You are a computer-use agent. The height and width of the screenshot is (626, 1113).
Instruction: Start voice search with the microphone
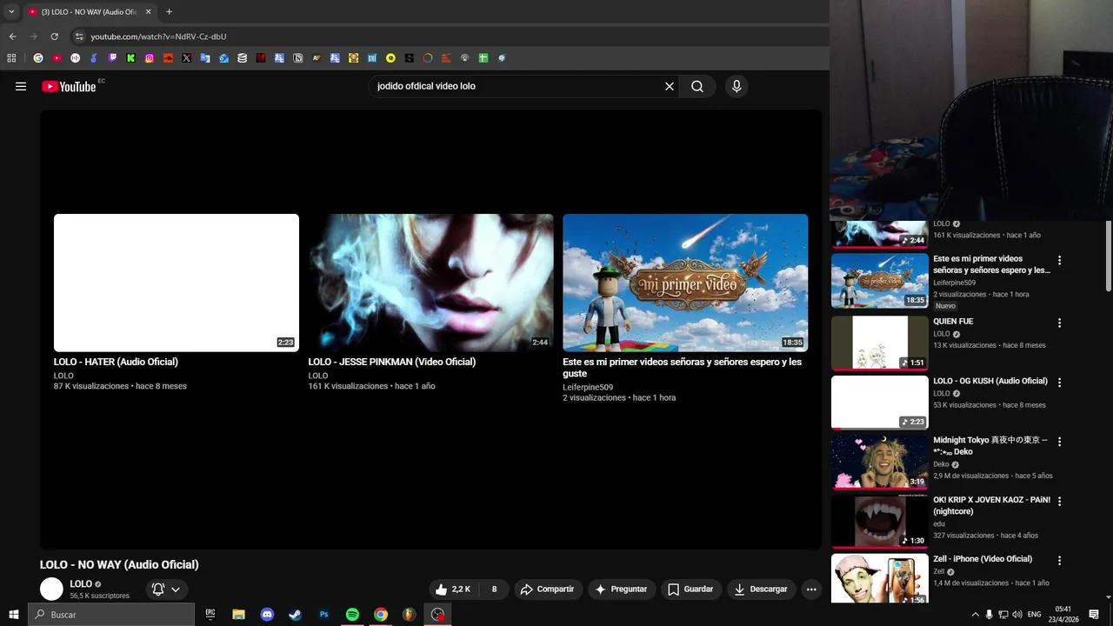pos(736,86)
